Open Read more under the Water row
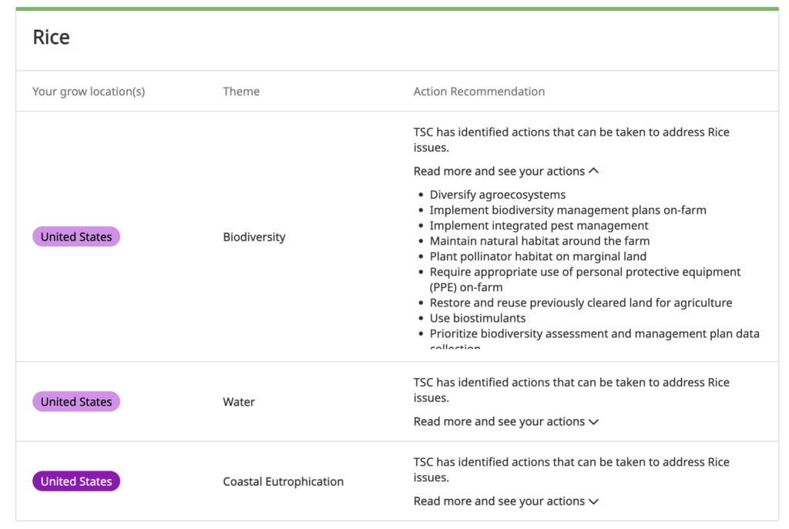789x529 pixels. [499, 422]
